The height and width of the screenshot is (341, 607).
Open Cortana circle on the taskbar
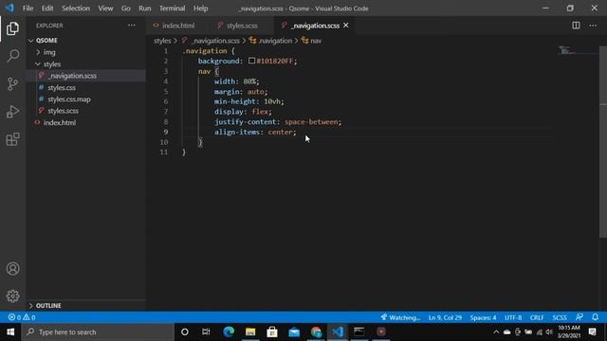click(x=185, y=332)
